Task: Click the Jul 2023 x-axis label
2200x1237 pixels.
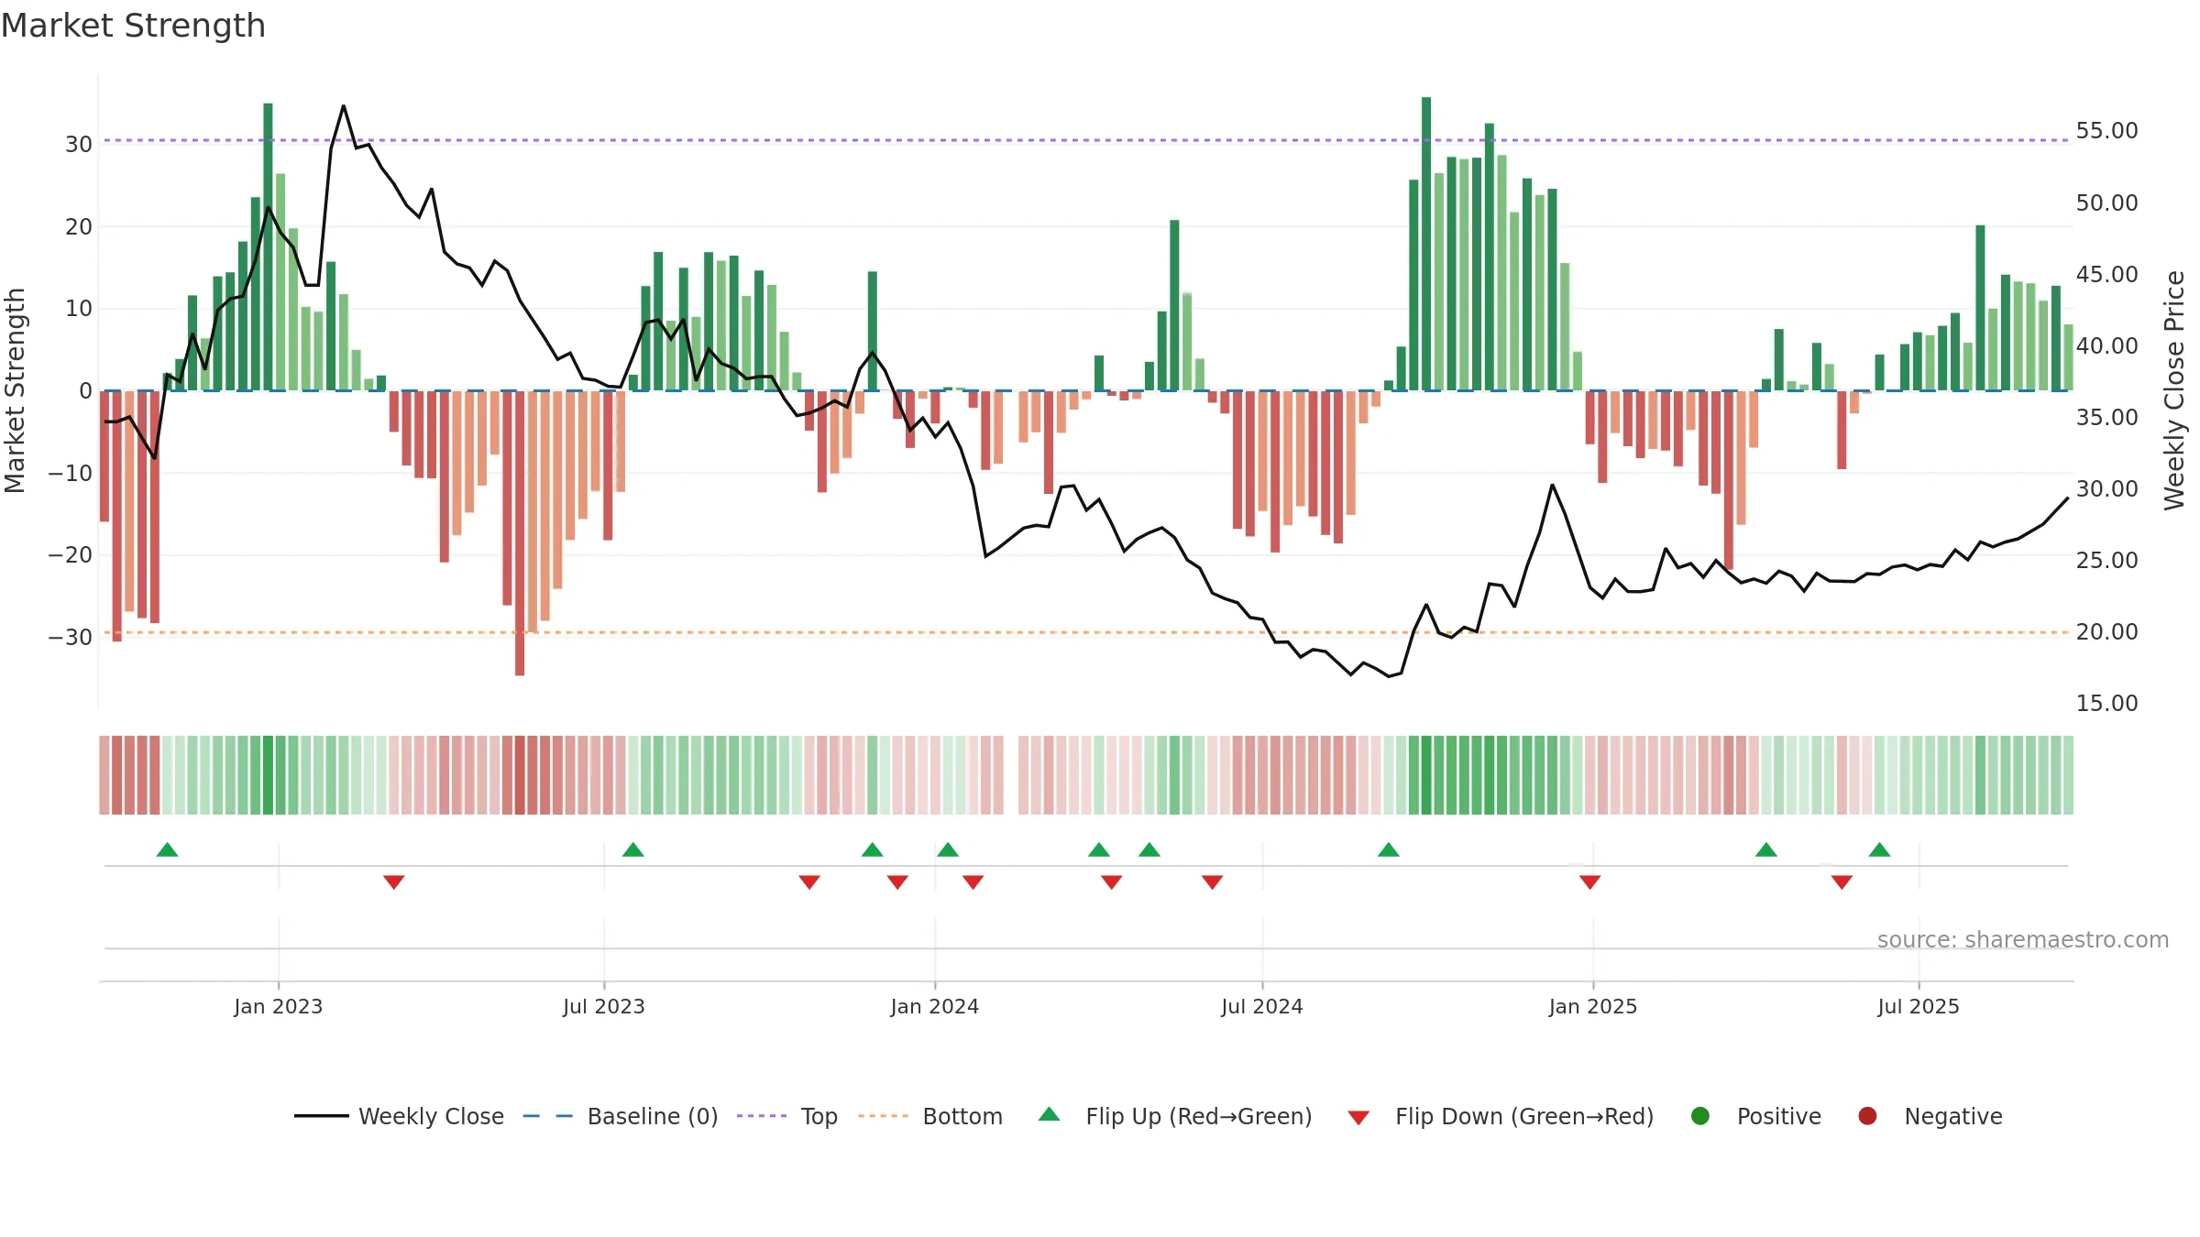Action: pos(603,1006)
